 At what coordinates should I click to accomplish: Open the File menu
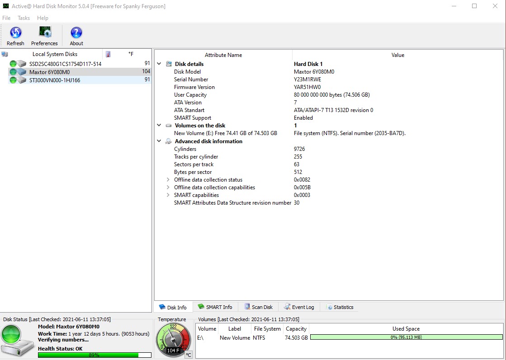[x=6, y=18]
